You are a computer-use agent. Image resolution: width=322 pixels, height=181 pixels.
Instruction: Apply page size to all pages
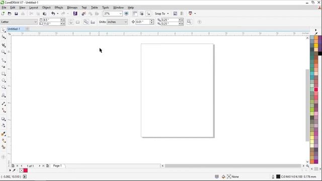pos(86,22)
